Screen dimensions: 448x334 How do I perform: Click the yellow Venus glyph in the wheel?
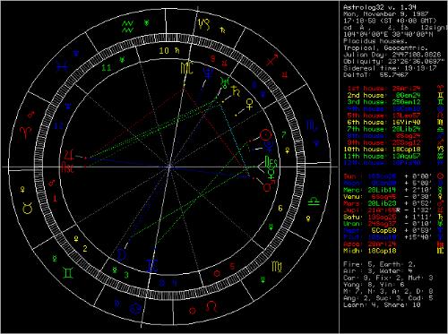pyautogui.click(x=249, y=104)
